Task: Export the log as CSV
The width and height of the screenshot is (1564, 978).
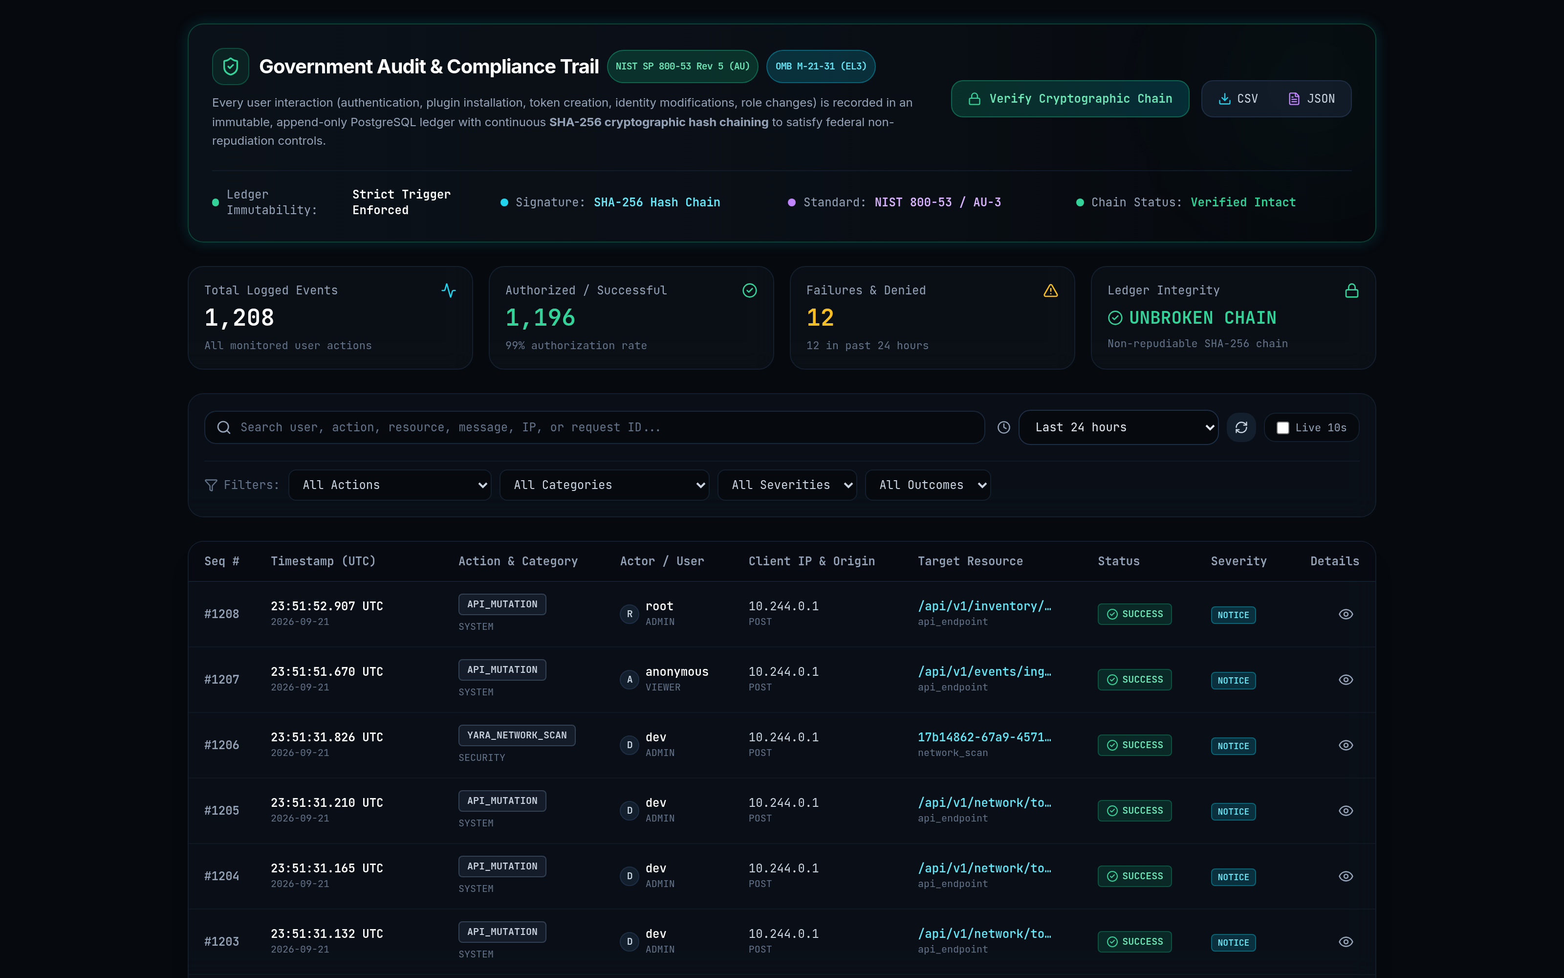Action: 1238,98
